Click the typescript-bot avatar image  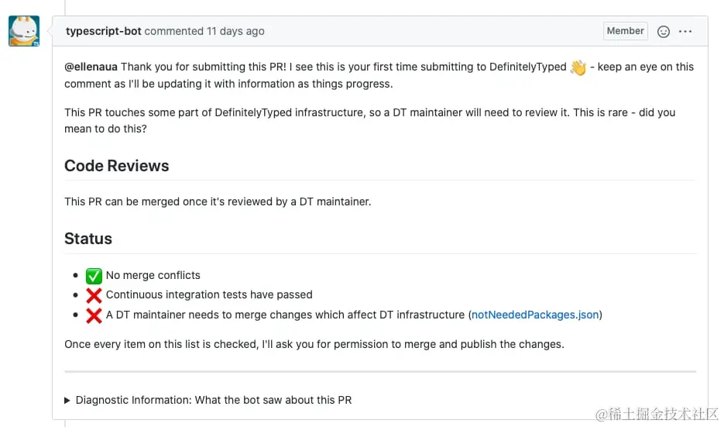click(24, 31)
